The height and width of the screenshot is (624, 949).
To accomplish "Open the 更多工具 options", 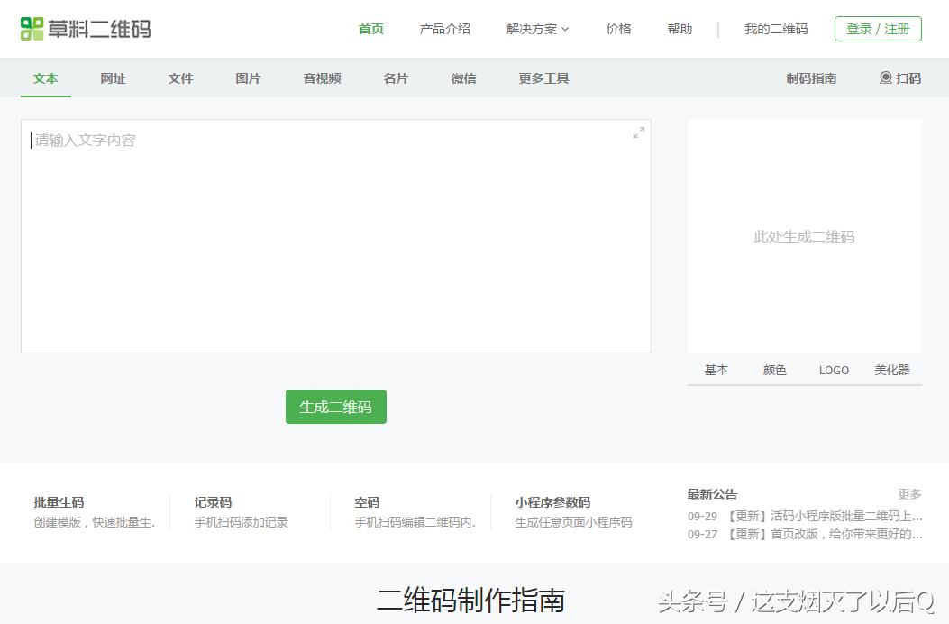I will [543, 78].
